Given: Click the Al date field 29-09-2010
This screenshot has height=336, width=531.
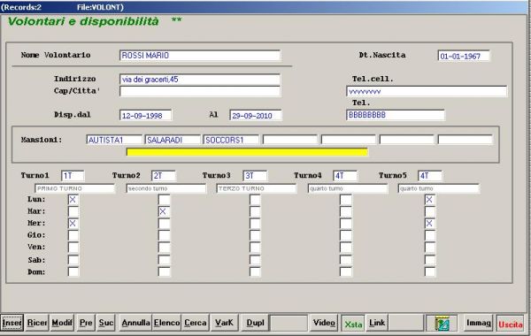Looking at the screenshot, I should coord(256,115).
